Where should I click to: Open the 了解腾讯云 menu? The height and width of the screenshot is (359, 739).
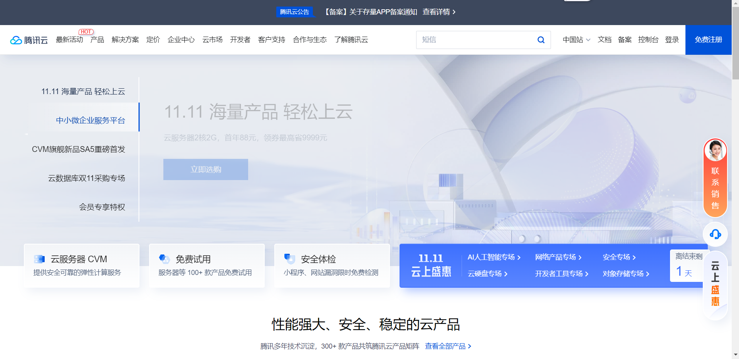[x=351, y=40]
